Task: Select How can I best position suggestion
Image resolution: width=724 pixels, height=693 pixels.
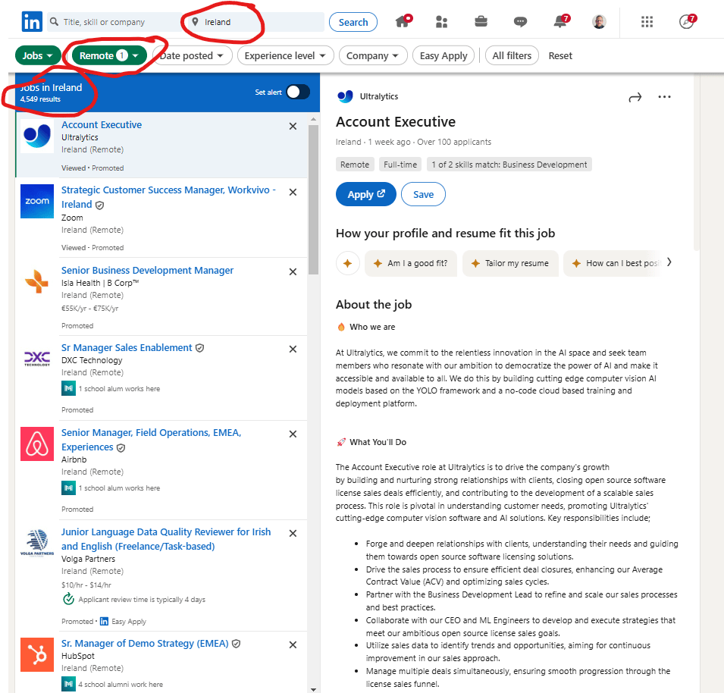Action: point(613,263)
